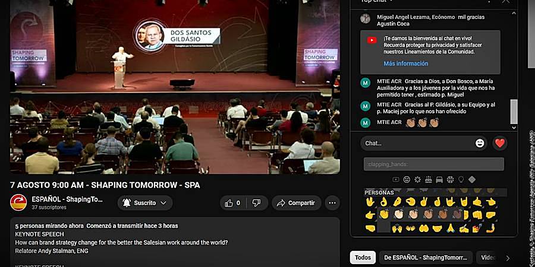Select the Todos filter chip
Image resolution: width=535 pixels, height=267 pixels.
click(x=363, y=258)
